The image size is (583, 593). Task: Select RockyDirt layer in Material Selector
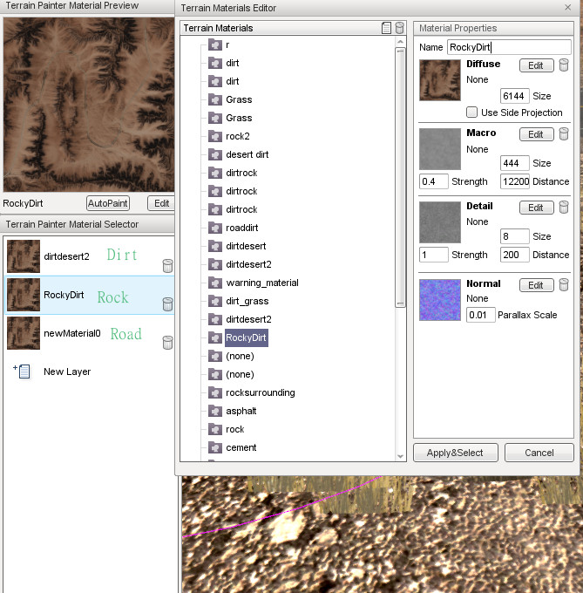90,295
